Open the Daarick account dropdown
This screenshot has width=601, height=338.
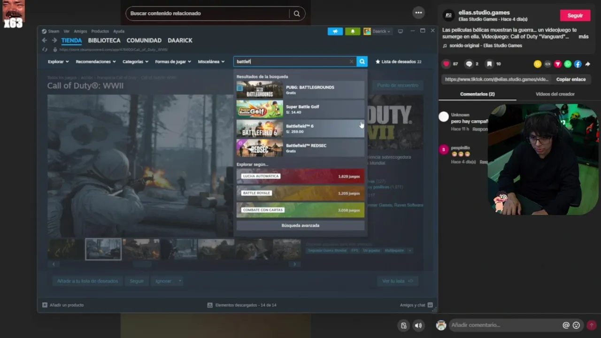click(x=378, y=31)
